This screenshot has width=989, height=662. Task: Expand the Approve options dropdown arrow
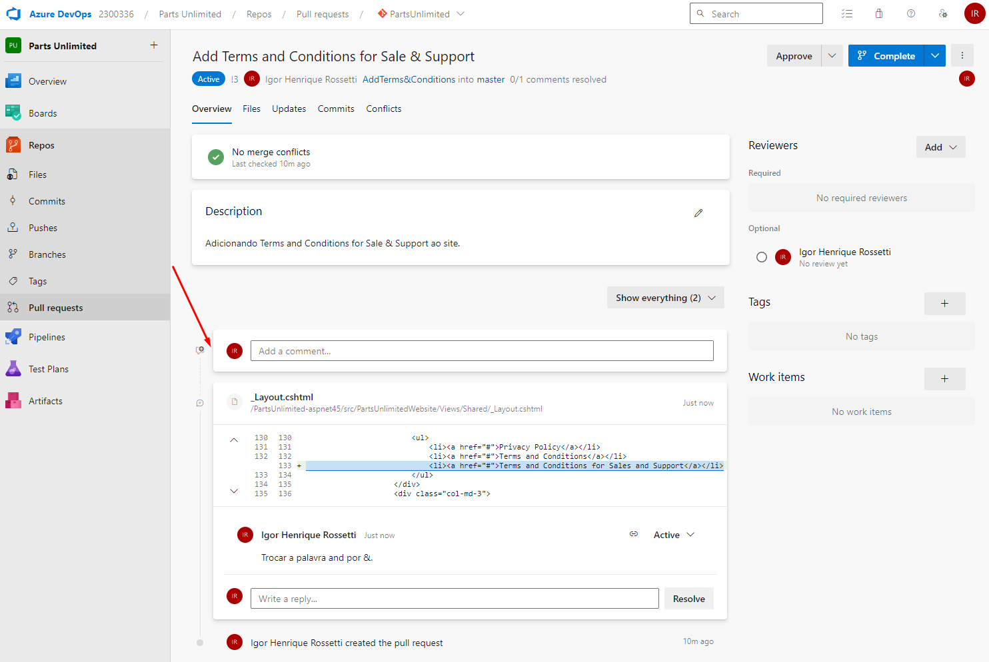click(x=832, y=56)
